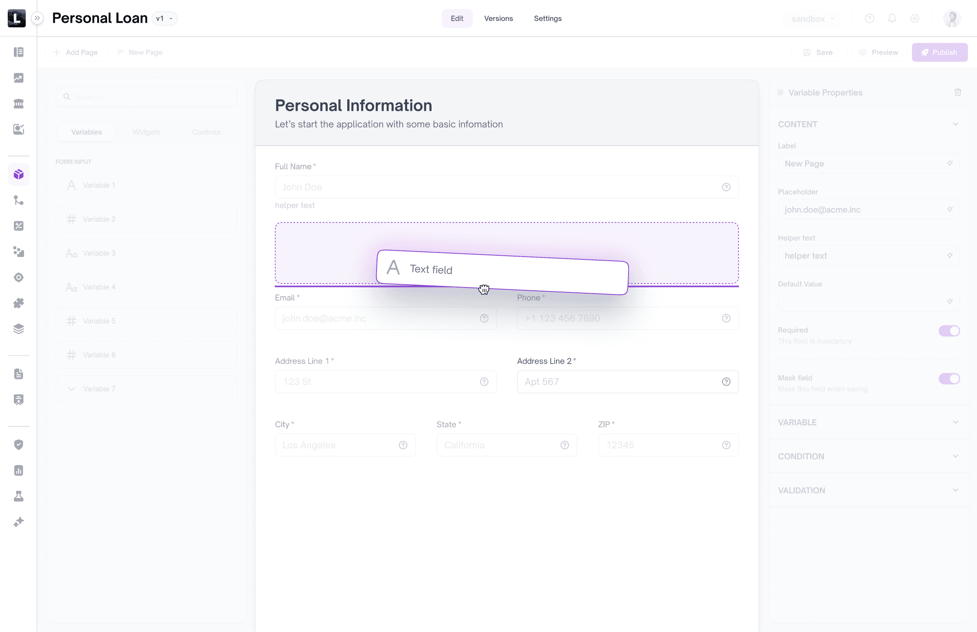The height and width of the screenshot is (632, 977).
Task: Open the notifications bell icon
Action: coord(892,18)
